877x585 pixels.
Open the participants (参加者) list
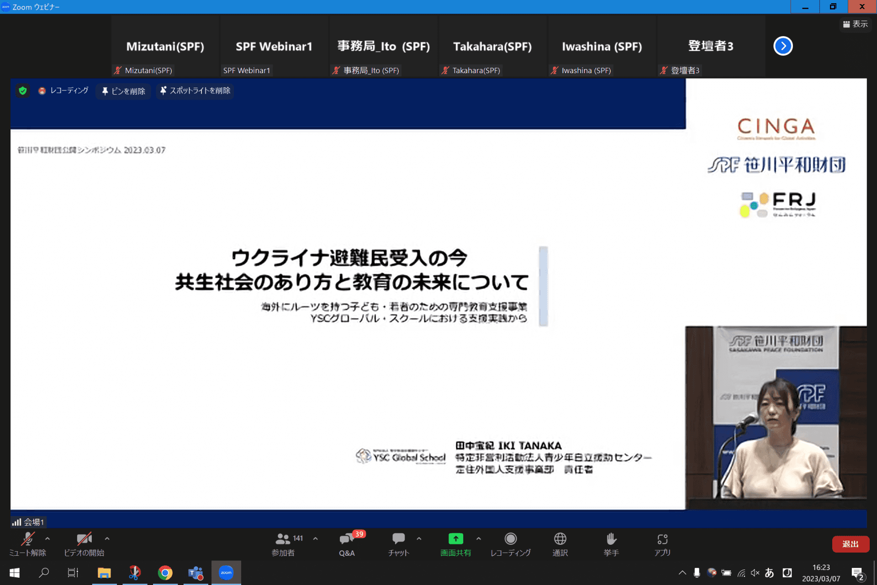[x=283, y=540]
